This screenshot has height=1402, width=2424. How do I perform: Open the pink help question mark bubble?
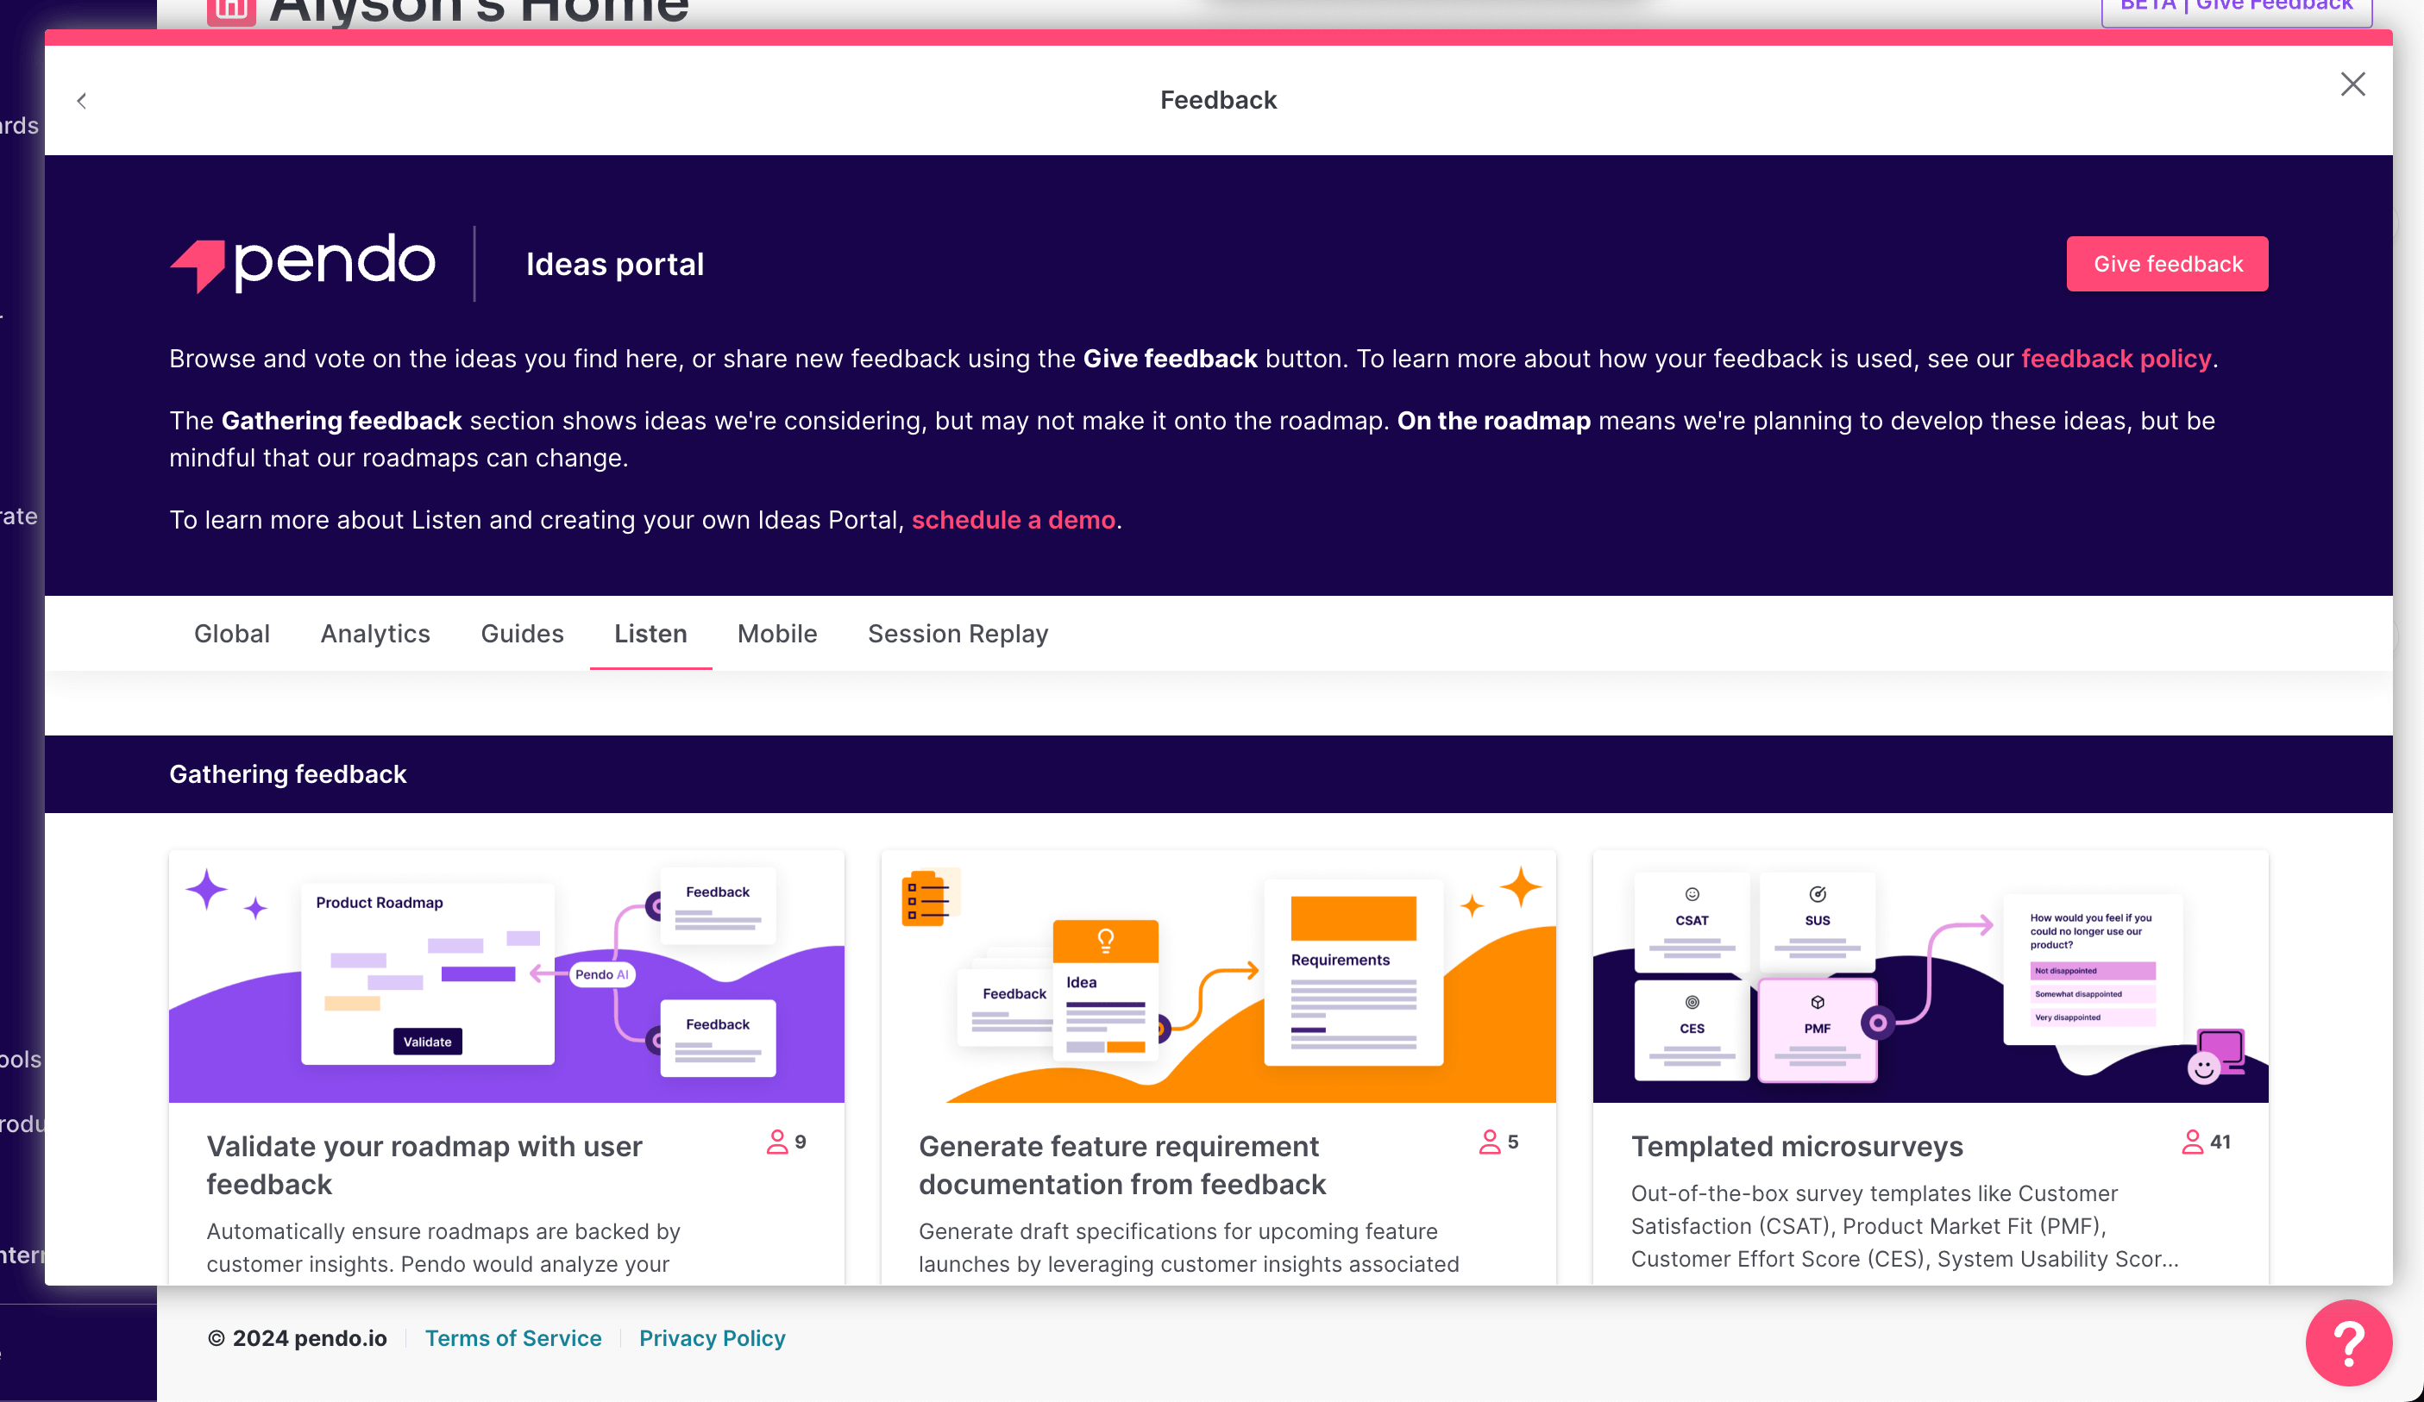(2348, 1343)
